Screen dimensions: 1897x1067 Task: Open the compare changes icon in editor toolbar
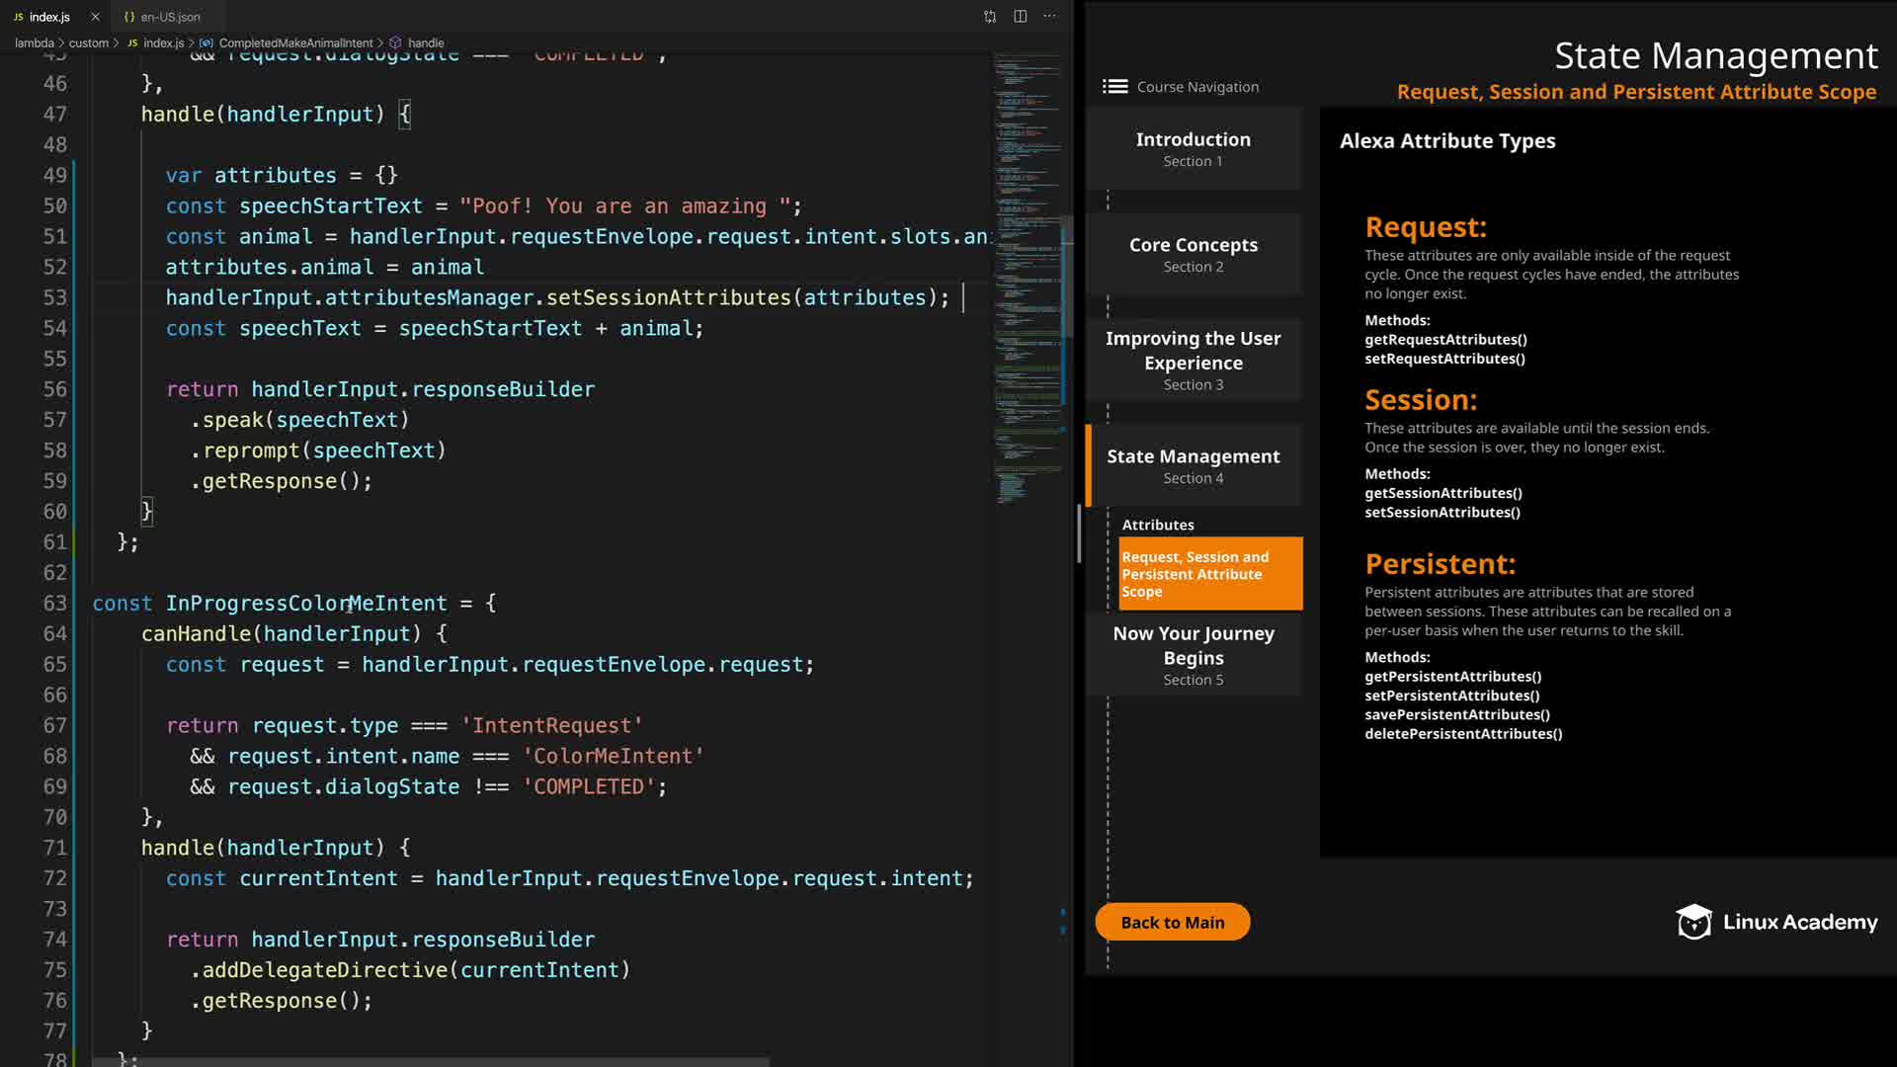pyautogui.click(x=990, y=17)
